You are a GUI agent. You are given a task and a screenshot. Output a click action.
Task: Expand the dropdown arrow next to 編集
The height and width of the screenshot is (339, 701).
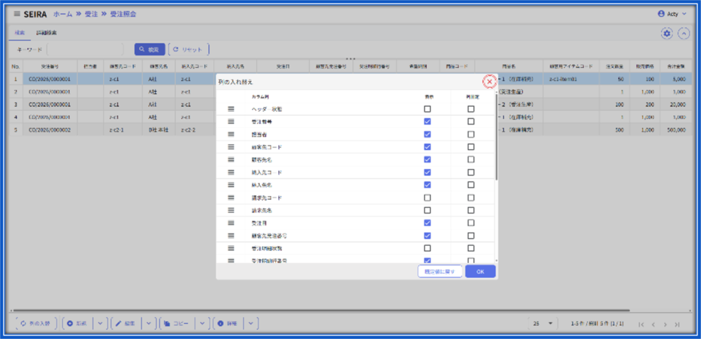coord(149,323)
